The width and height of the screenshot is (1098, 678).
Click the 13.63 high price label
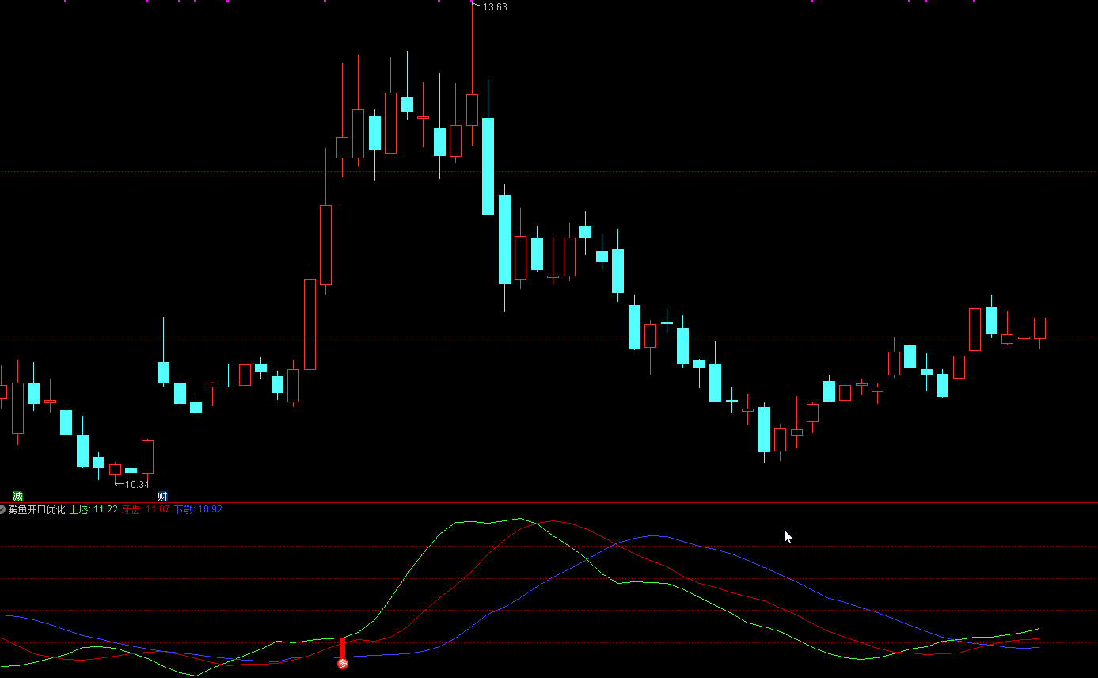tap(495, 7)
